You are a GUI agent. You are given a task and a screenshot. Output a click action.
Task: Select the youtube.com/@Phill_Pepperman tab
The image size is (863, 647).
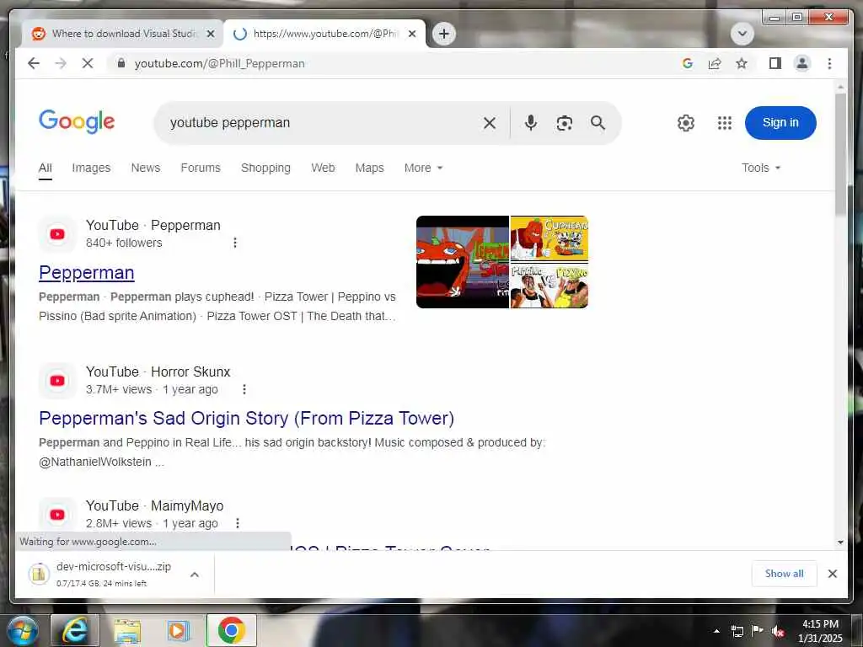pyautogui.click(x=324, y=34)
